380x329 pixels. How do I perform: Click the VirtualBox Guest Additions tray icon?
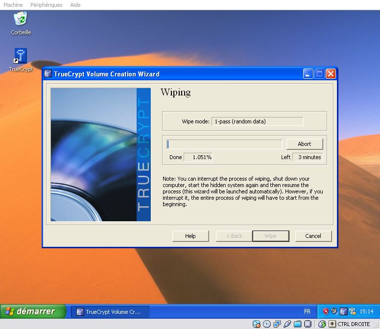point(352,311)
